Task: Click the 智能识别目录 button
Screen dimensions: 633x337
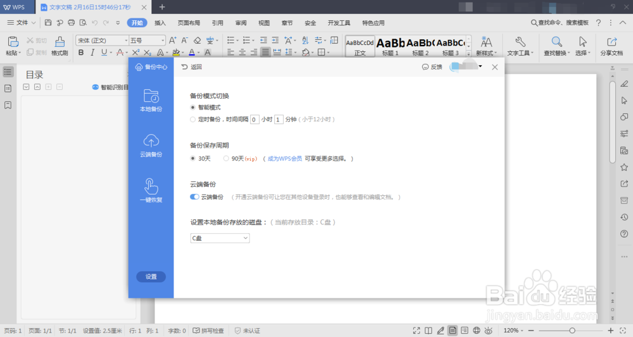Action: point(110,87)
